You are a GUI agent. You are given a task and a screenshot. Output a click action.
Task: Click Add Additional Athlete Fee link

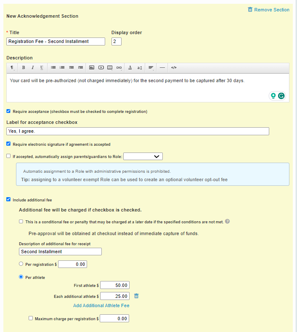pyautogui.click(x=101, y=305)
